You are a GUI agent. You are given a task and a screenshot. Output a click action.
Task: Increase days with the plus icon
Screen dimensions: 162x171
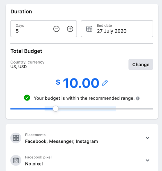pos(70,29)
